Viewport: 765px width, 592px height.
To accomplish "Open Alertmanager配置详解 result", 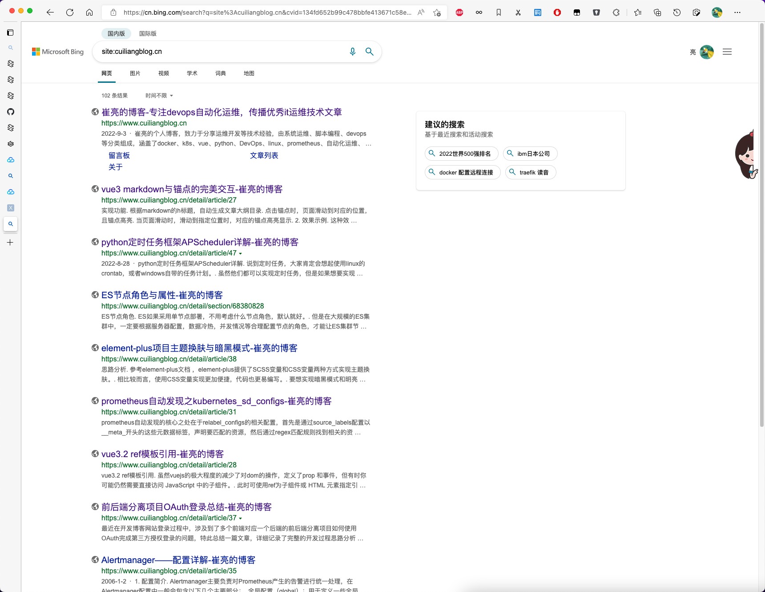I will 178,560.
